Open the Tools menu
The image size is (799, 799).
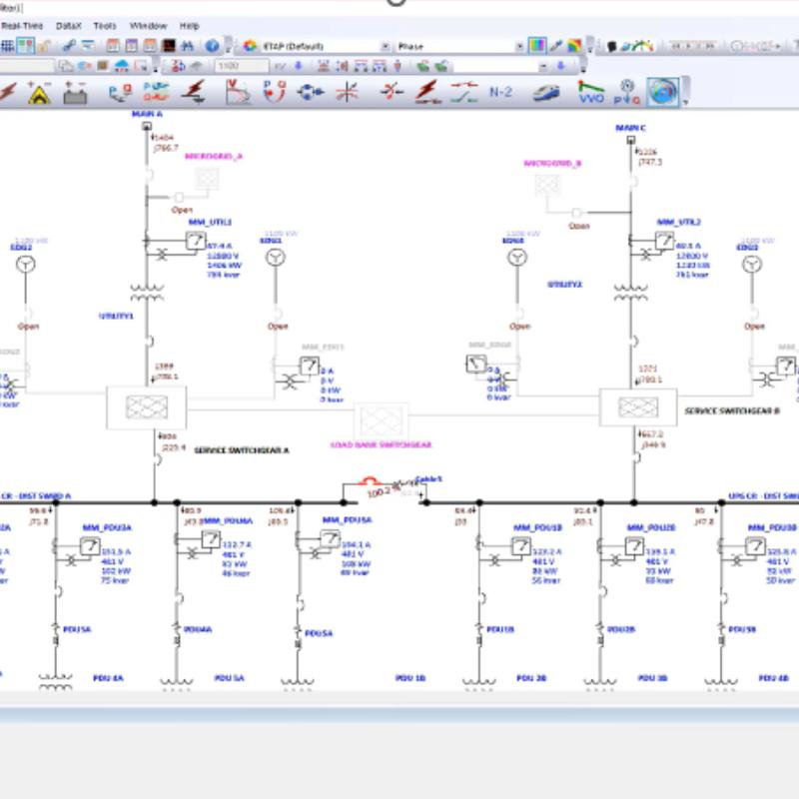point(105,26)
